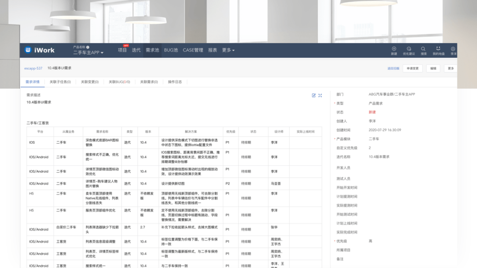Open the 二手车主APP product dropdown
The width and height of the screenshot is (477, 268).
tap(88, 52)
